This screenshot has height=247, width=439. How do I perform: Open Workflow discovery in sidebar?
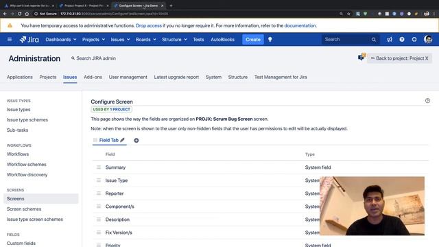pyautogui.click(x=27, y=175)
